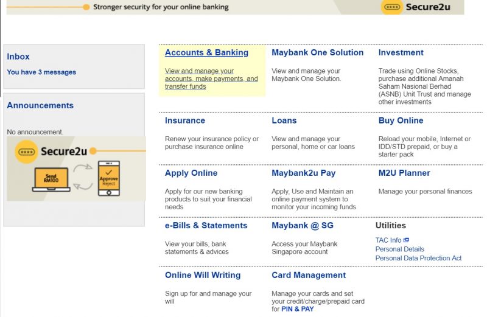Open Maybank2u Pay
Screen dimensions: 487x317
pyautogui.click(x=303, y=173)
